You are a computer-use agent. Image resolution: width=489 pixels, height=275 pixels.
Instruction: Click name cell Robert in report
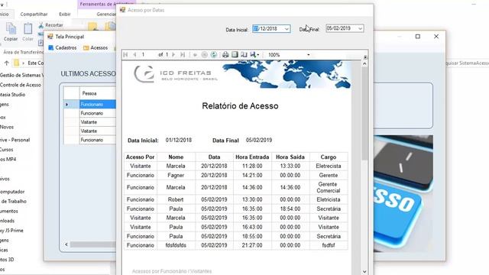[176, 199]
